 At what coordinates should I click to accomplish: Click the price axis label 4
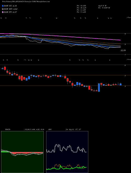coord(125,86)
